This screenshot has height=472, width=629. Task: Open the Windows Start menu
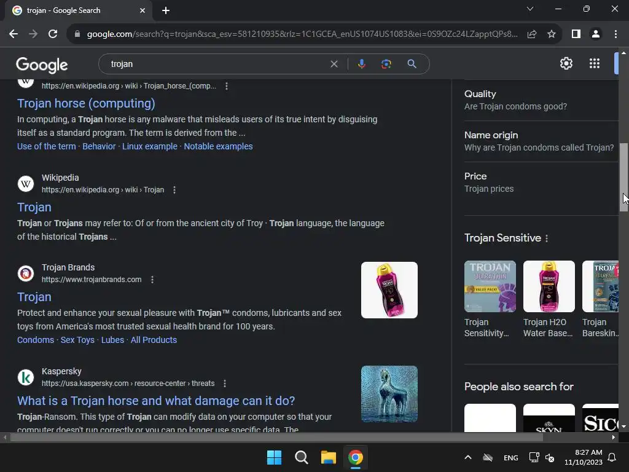(275, 457)
